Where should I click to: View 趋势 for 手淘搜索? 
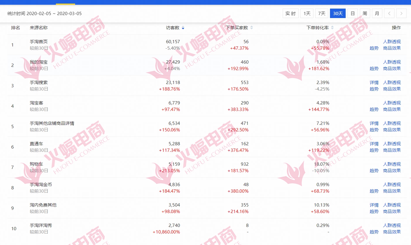point(374,89)
